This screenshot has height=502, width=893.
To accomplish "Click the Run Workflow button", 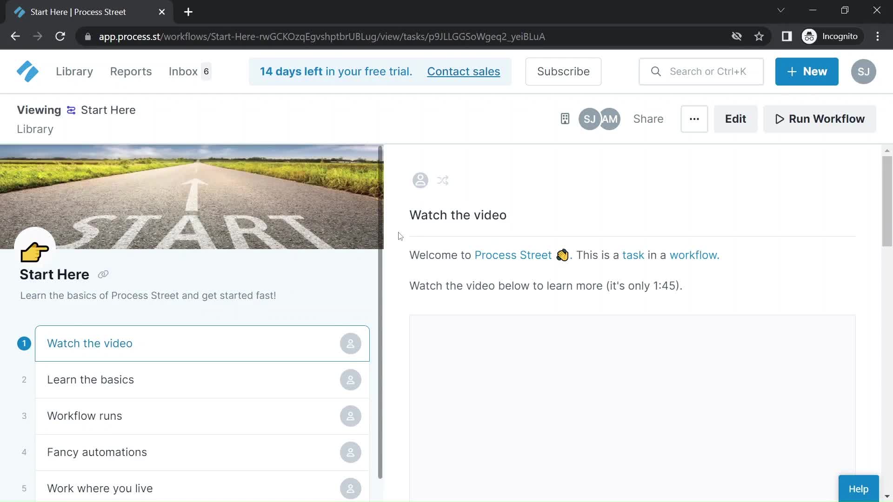I will point(820,119).
